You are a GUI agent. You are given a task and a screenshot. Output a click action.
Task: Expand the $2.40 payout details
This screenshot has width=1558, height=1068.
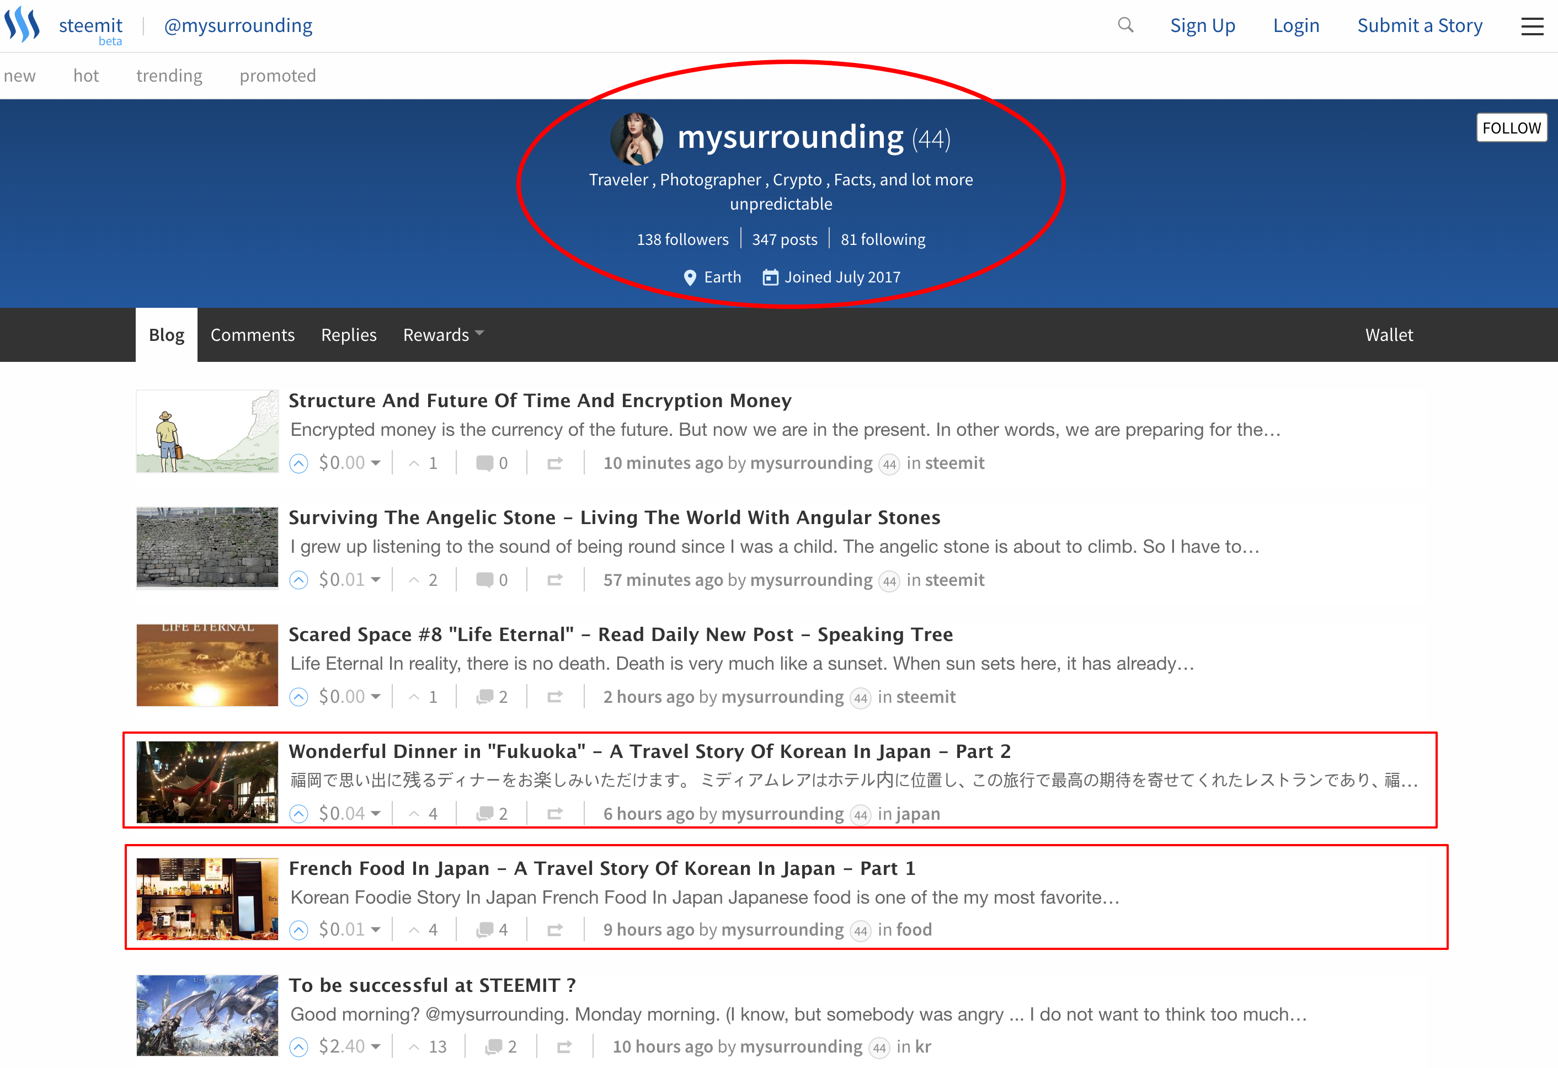(x=349, y=1046)
